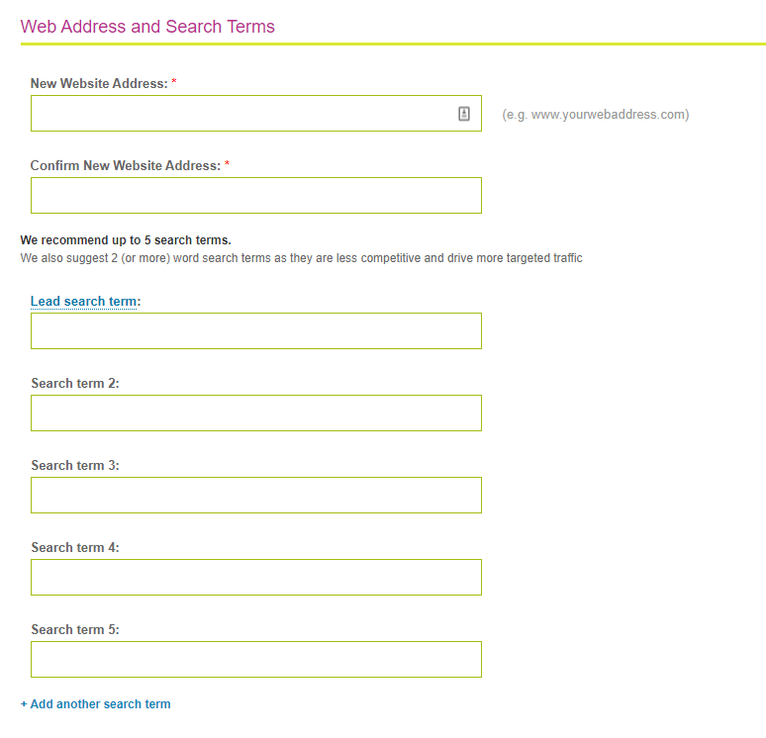The width and height of the screenshot is (766, 738).
Task: Click into Confirm New Website Address field
Action: [255, 196]
